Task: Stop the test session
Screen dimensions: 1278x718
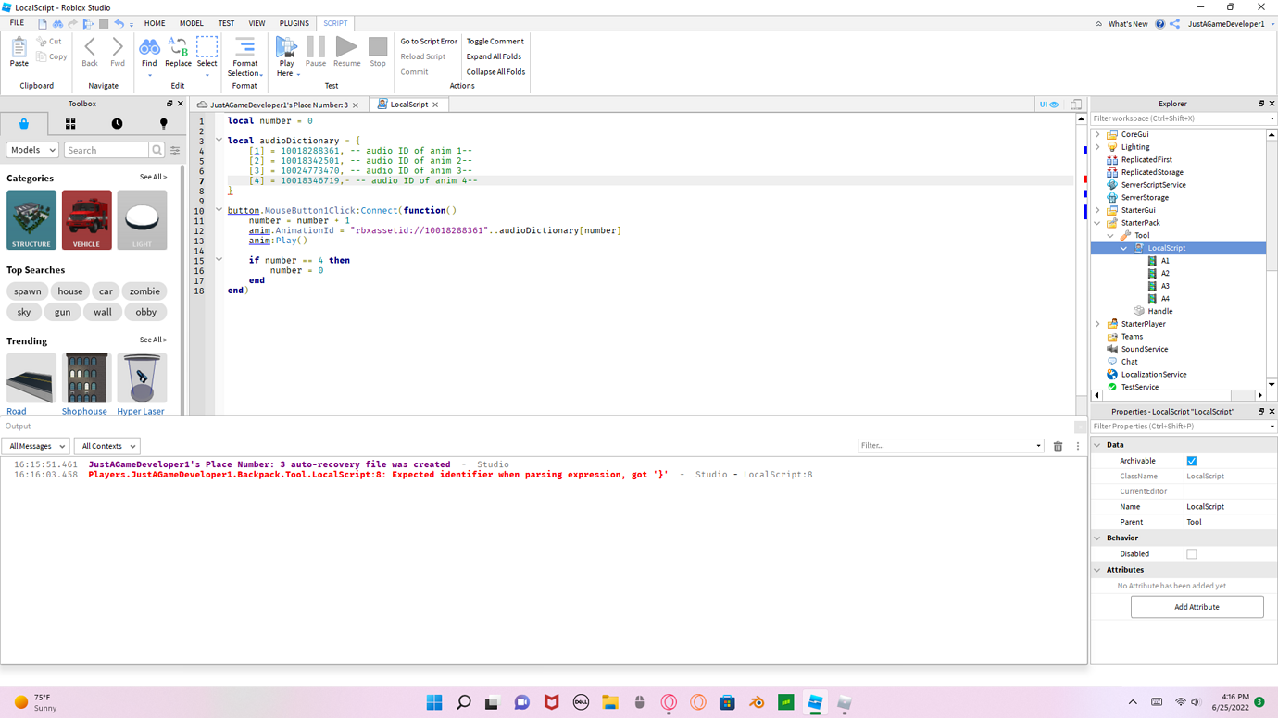Action: pyautogui.click(x=377, y=48)
